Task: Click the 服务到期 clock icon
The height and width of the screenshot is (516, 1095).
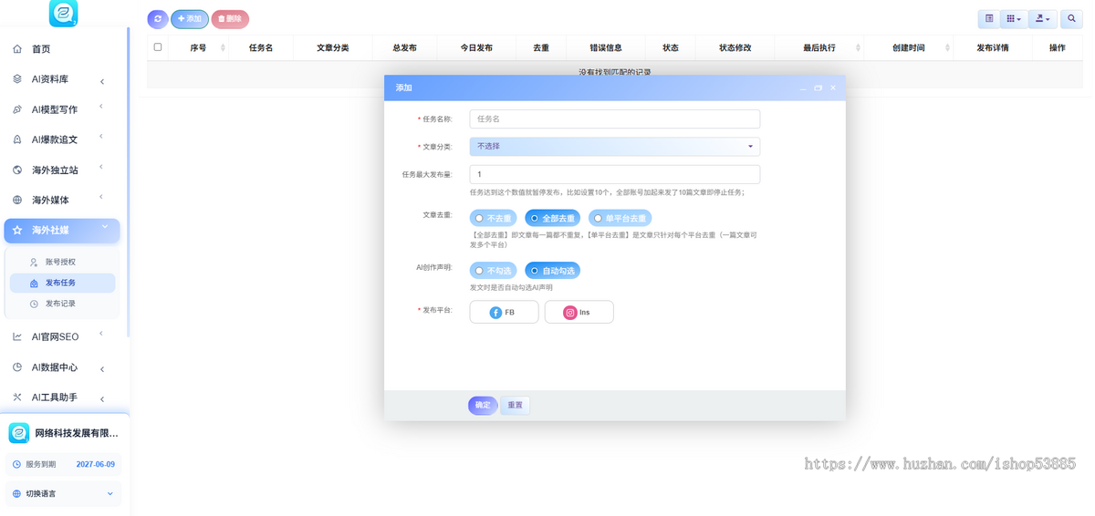Action: (16, 464)
